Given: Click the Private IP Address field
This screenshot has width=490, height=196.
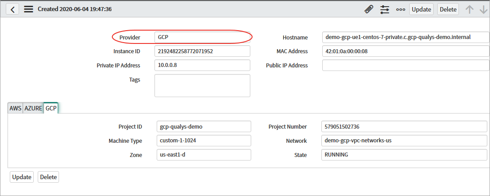Looking at the screenshot, I should point(202,65).
